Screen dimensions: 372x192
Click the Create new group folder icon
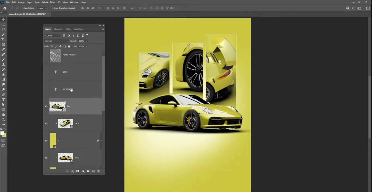click(x=88, y=171)
